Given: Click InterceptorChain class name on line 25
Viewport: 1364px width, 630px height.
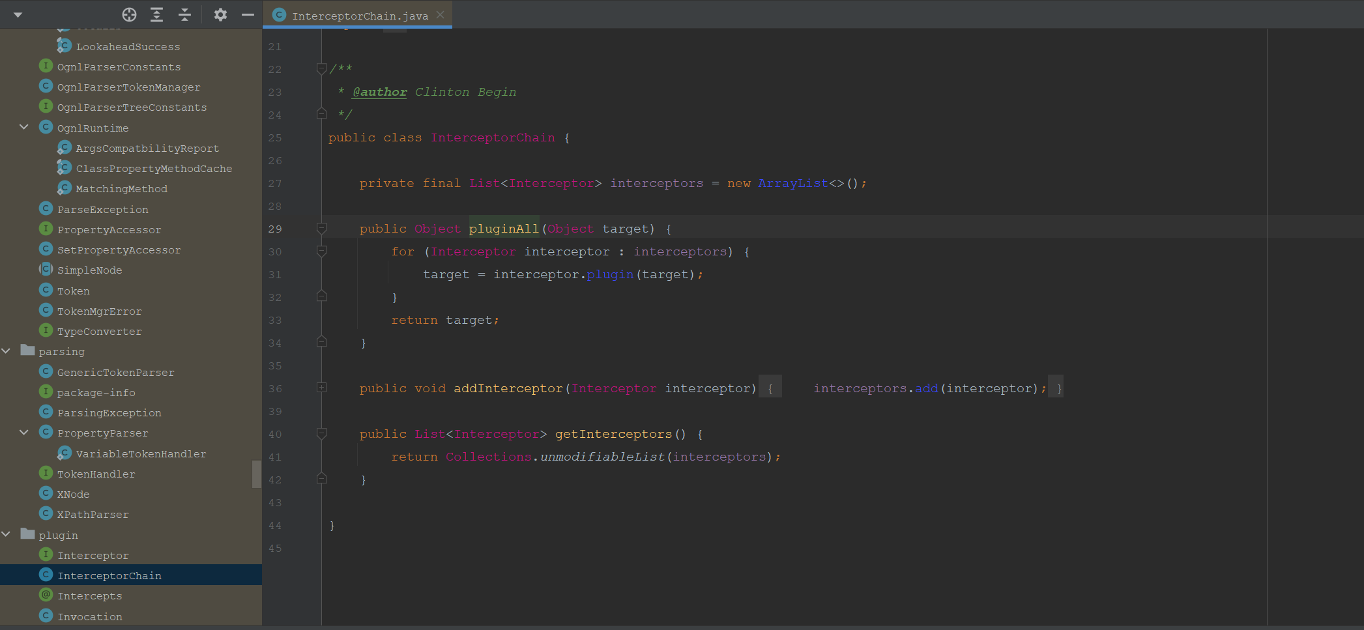Looking at the screenshot, I should click(493, 137).
